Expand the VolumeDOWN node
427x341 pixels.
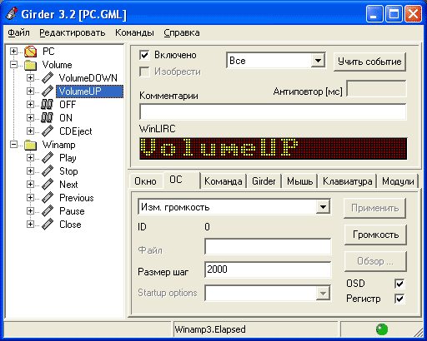tap(30, 78)
